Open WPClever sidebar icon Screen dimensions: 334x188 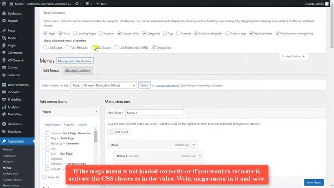4,60
